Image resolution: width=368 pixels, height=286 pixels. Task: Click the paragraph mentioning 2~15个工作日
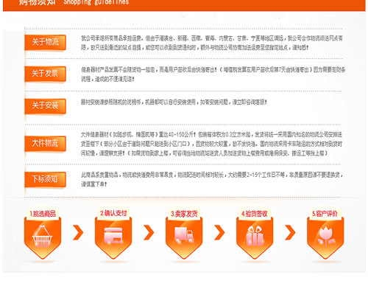pos(212,179)
